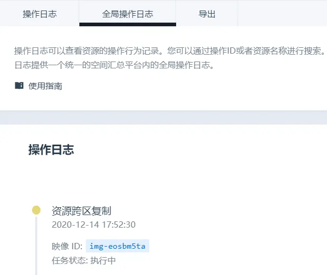The image size is (327, 275).
Task: Click the timestamp 2020-12-14 17:52:30
Action: (x=94, y=225)
